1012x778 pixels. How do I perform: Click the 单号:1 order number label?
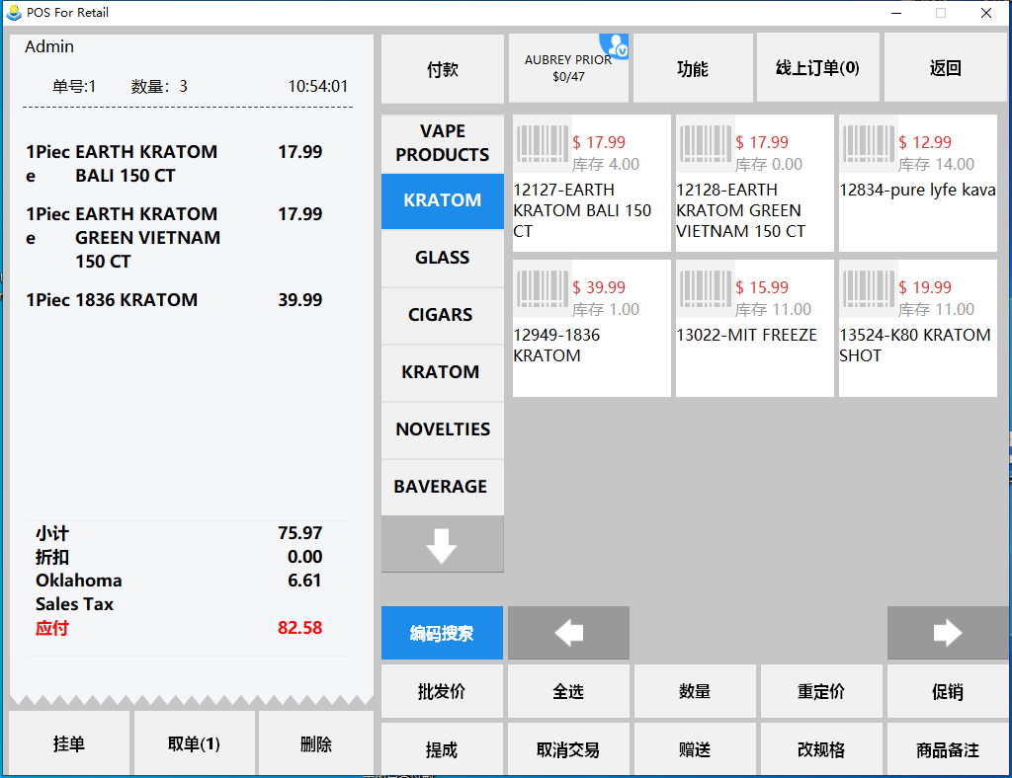(x=73, y=86)
